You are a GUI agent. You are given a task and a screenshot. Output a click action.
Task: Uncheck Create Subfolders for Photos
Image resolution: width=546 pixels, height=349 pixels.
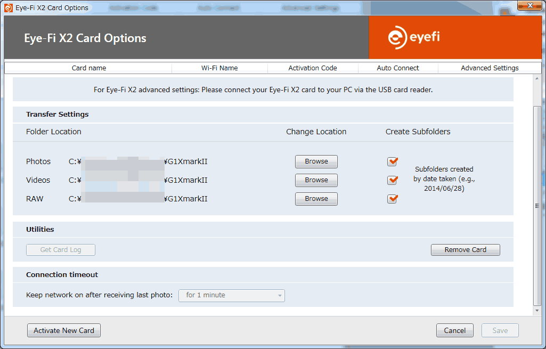(392, 161)
